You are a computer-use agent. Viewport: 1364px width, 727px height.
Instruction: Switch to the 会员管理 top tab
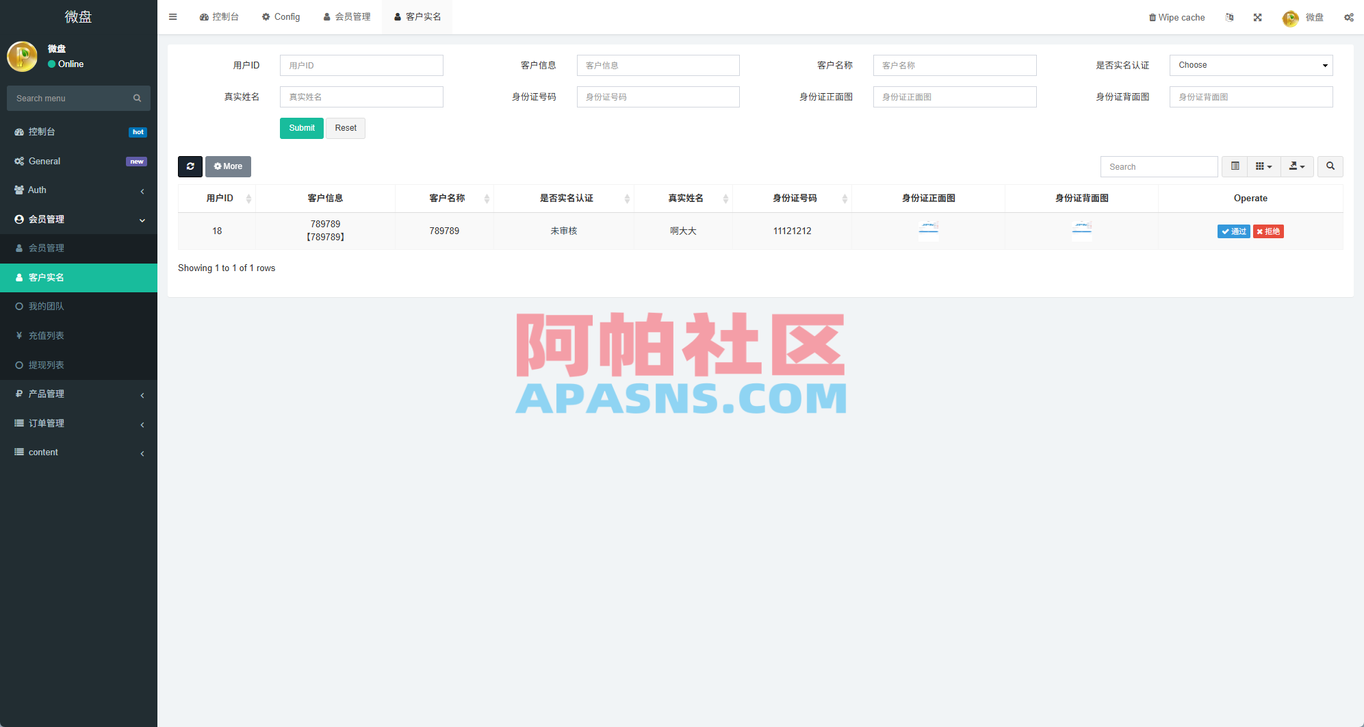347,17
